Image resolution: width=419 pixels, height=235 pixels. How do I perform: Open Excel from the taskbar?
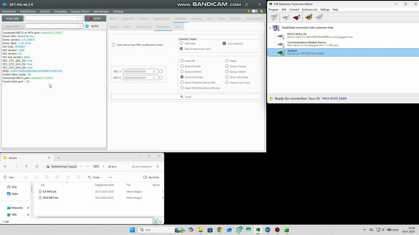coord(287,230)
